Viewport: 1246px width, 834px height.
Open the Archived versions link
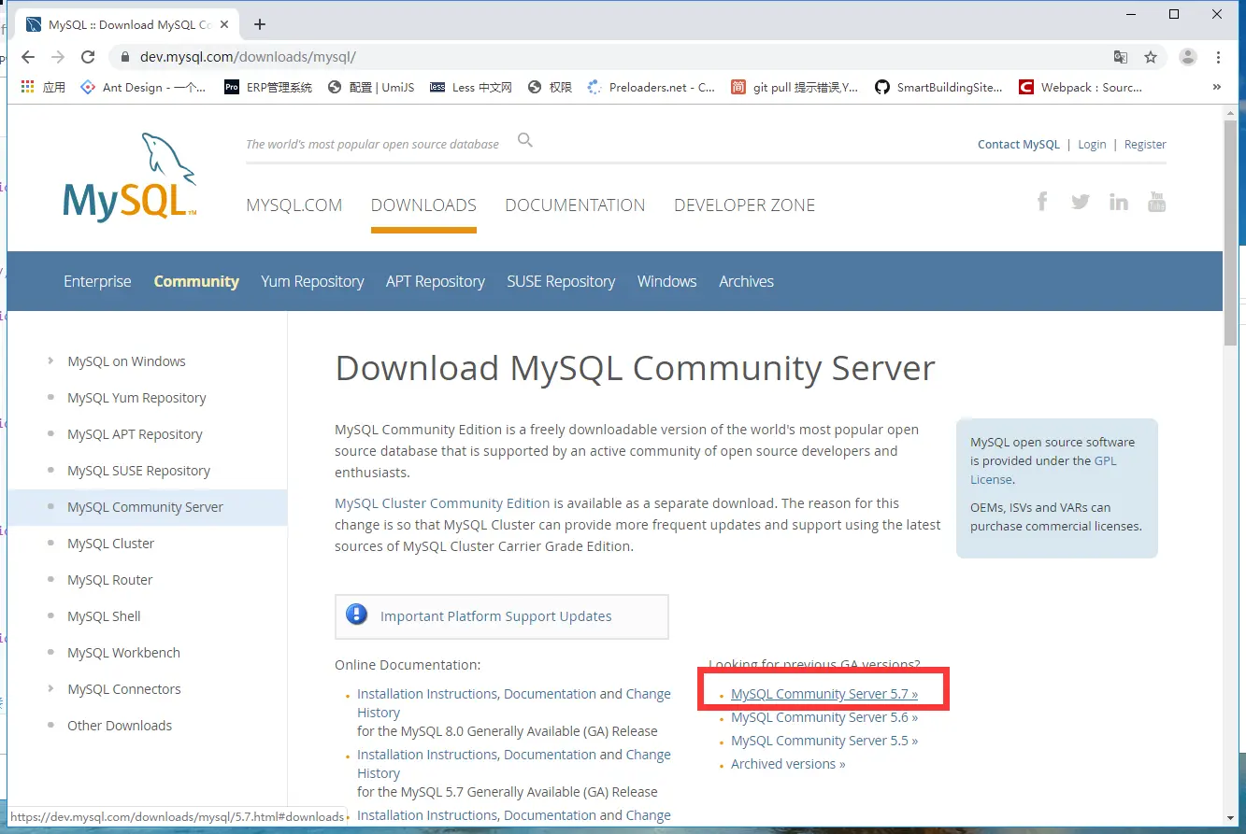tap(788, 764)
